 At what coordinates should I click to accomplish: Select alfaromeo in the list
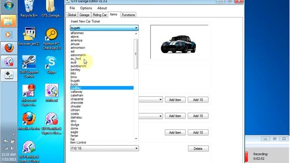click(x=77, y=33)
